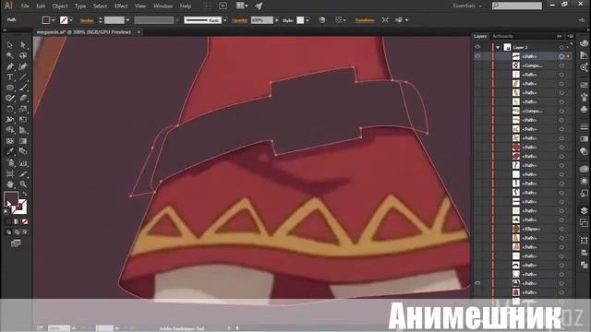Select the Blend tool

[23, 151]
